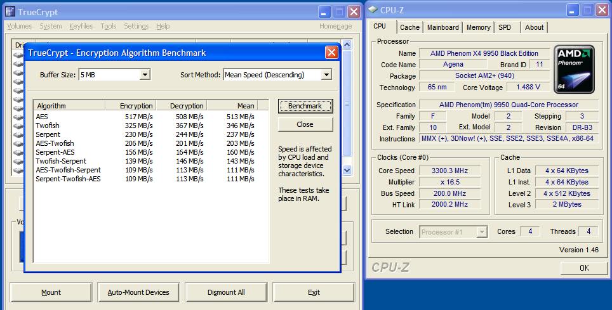Click the drive list scrollbar thumb
Screen dimensions: 612x310
[347, 103]
